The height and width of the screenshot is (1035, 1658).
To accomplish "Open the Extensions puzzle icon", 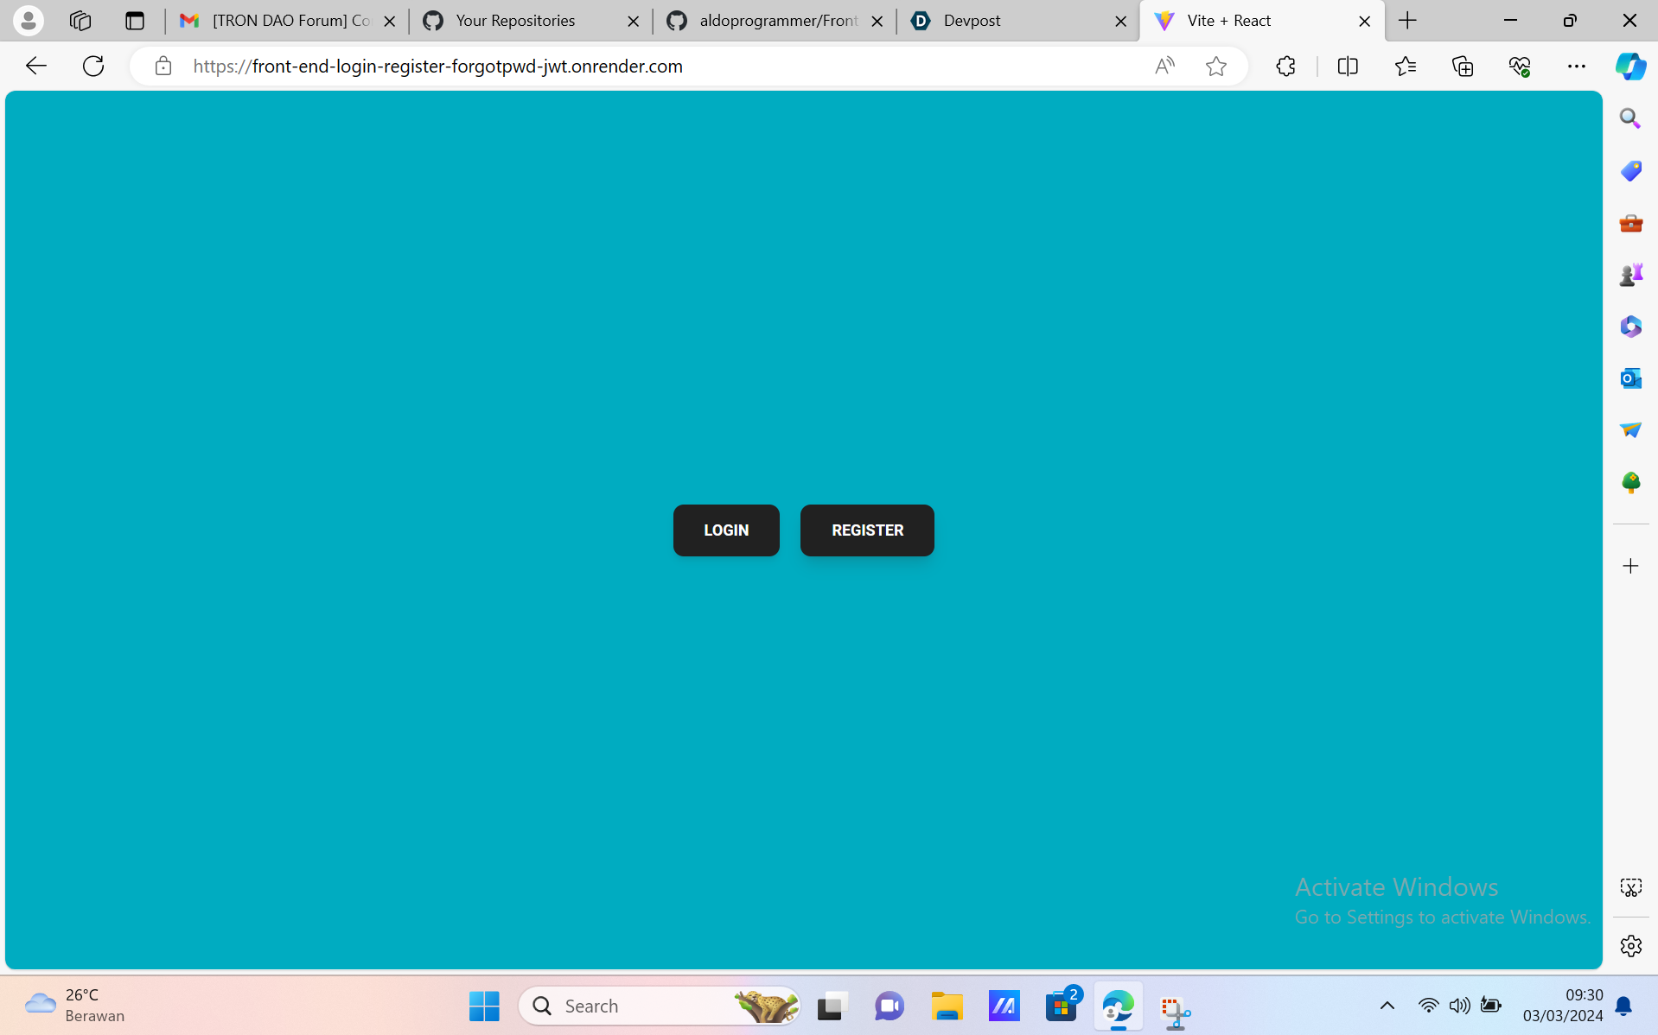I will pyautogui.click(x=1285, y=66).
